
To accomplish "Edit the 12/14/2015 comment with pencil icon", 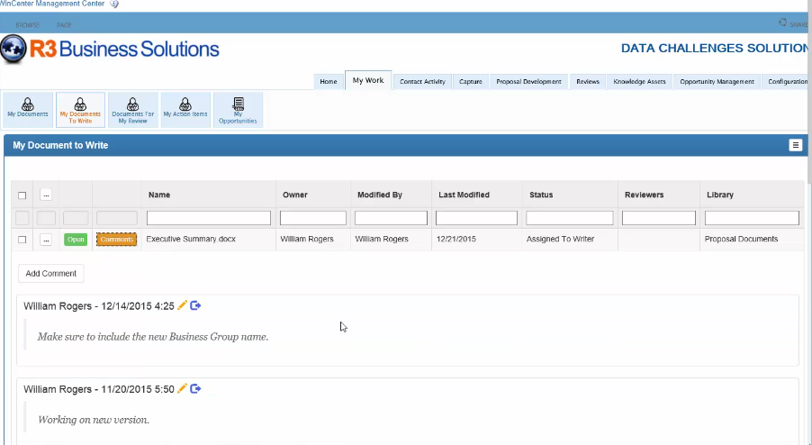I will point(182,305).
